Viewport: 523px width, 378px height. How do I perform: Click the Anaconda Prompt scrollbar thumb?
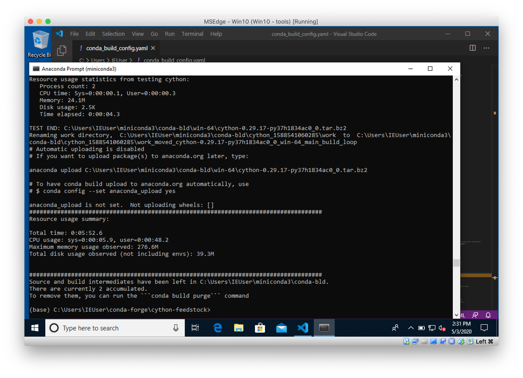pyautogui.click(x=457, y=263)
